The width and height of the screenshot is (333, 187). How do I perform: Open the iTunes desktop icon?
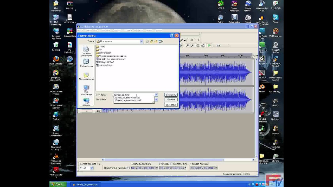70,61
